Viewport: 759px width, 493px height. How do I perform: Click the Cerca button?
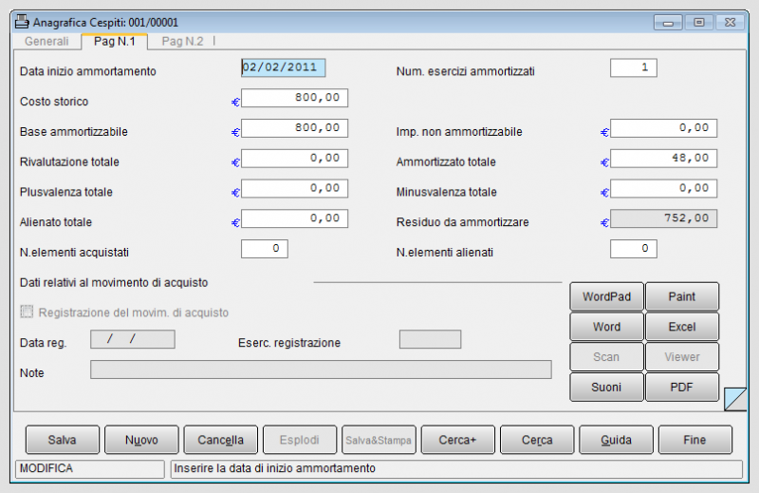[x=537, y=440]
